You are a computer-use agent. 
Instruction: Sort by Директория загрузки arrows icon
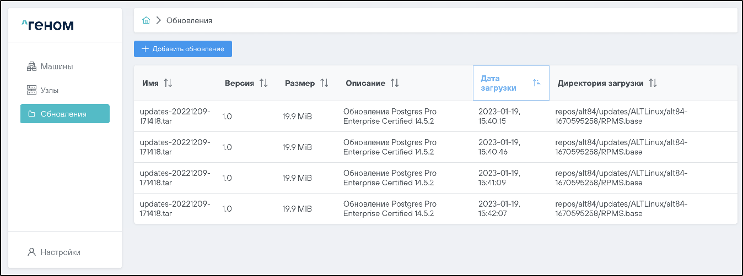pyautogui.click(x=653, y=83)
